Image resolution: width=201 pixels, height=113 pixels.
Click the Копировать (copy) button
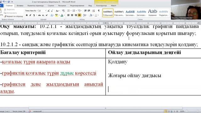tap(10, 13)
